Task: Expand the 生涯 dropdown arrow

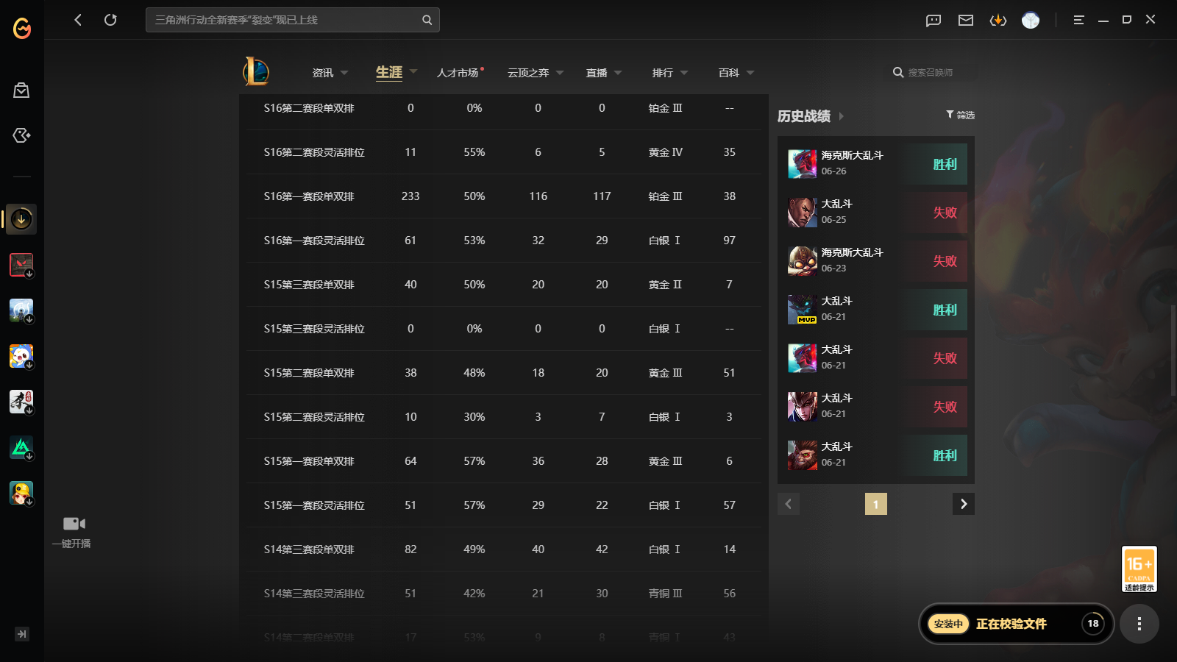Action: 413,72
